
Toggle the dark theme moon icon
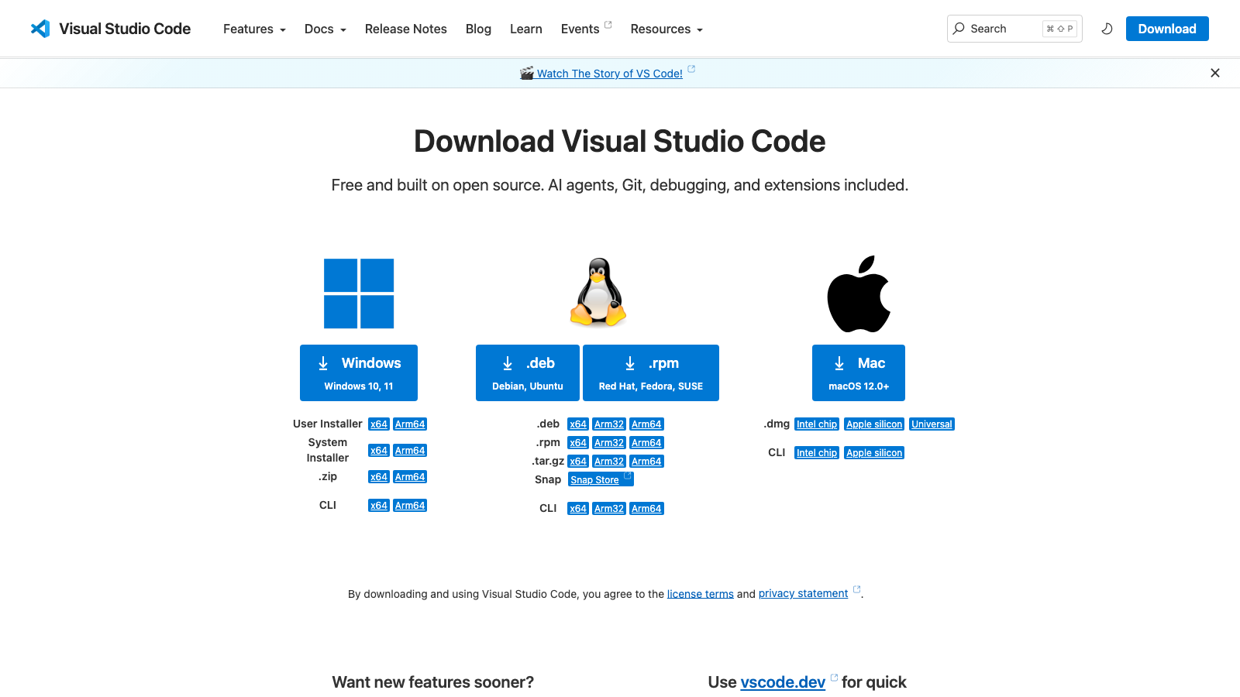pyautogui.click(x=1107, y=29)
